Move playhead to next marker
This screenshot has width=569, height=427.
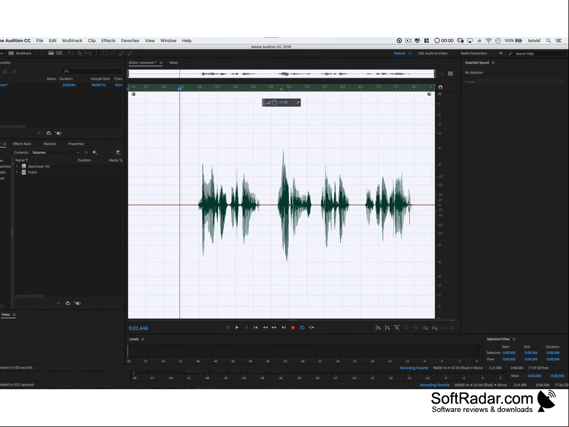pos(284,328)
